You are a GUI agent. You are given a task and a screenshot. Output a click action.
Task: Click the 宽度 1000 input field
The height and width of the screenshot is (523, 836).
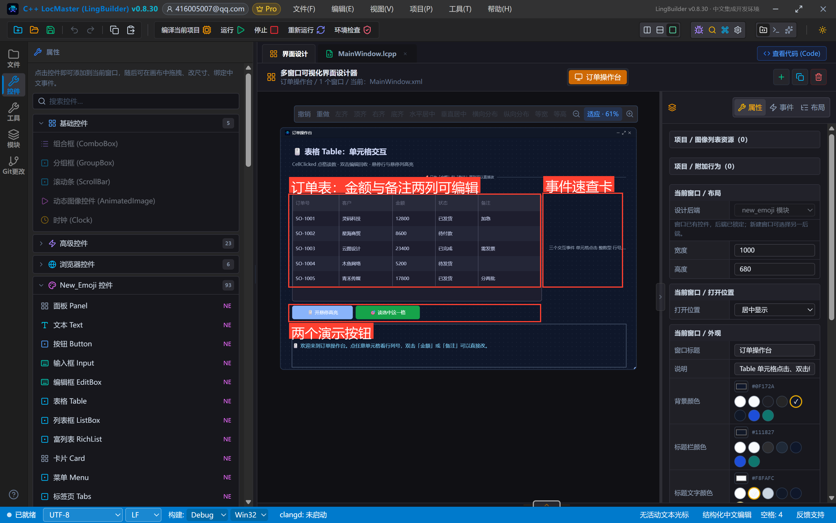click(774, 250)
